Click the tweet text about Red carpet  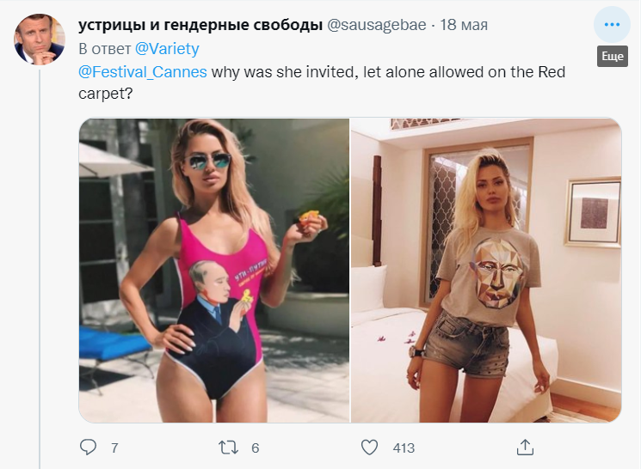pyautogui.click(x=322, y=82)
